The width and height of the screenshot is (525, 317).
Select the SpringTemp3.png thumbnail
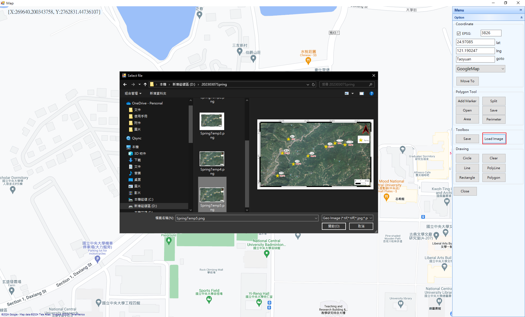click(212, 121)
